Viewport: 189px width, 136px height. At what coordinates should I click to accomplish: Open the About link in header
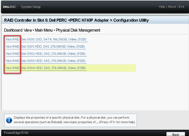172,7
